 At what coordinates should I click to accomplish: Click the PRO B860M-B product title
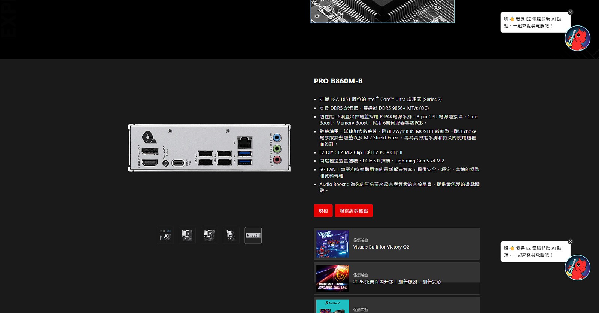click(338, 81)
